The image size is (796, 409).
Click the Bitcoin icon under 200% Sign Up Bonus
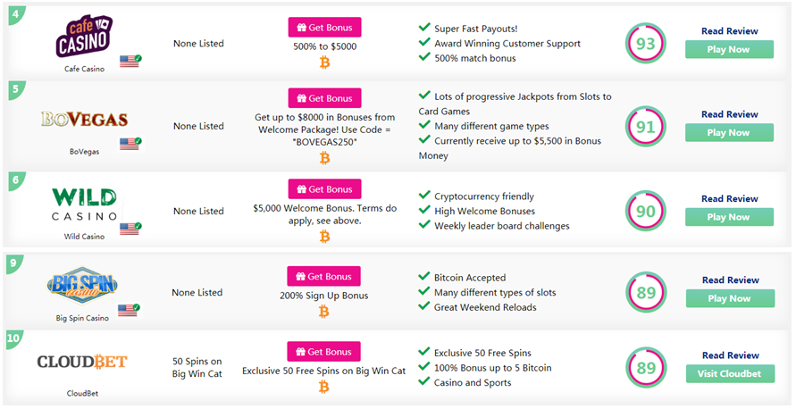pos(324,312)
